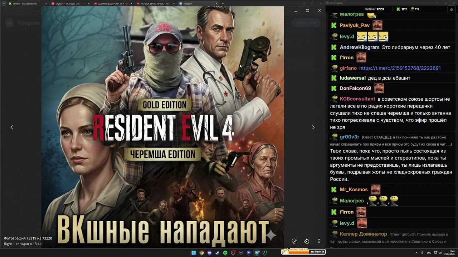Click emote in Mr_Kosmos message
The image size is (458, 257).
tap(375, 189)
